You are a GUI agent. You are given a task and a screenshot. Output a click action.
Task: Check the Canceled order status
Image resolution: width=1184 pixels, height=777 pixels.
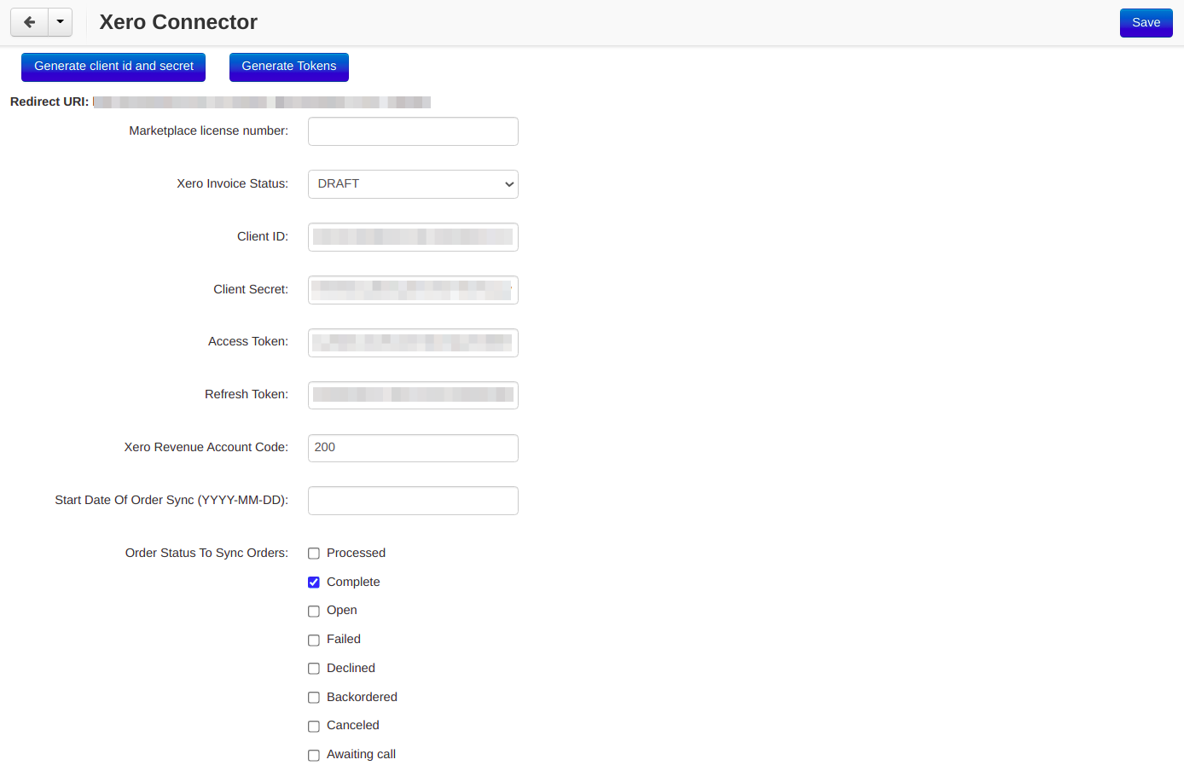point(314,726)
